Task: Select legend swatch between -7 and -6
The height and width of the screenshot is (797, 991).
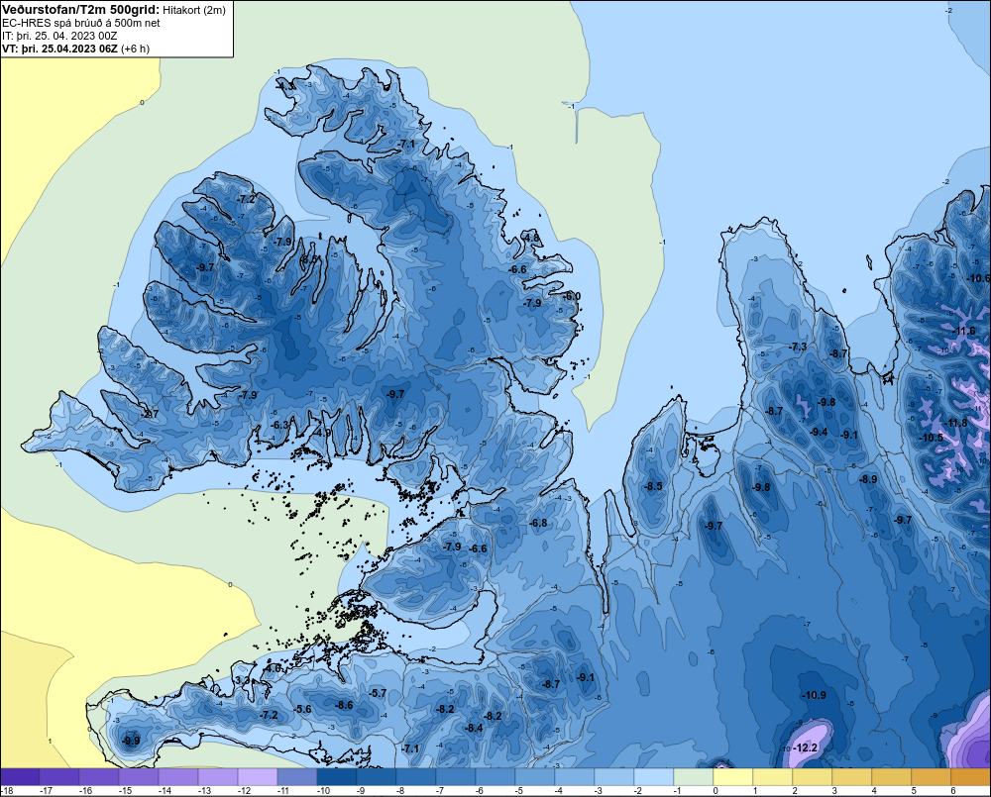Action: [456, 776]
